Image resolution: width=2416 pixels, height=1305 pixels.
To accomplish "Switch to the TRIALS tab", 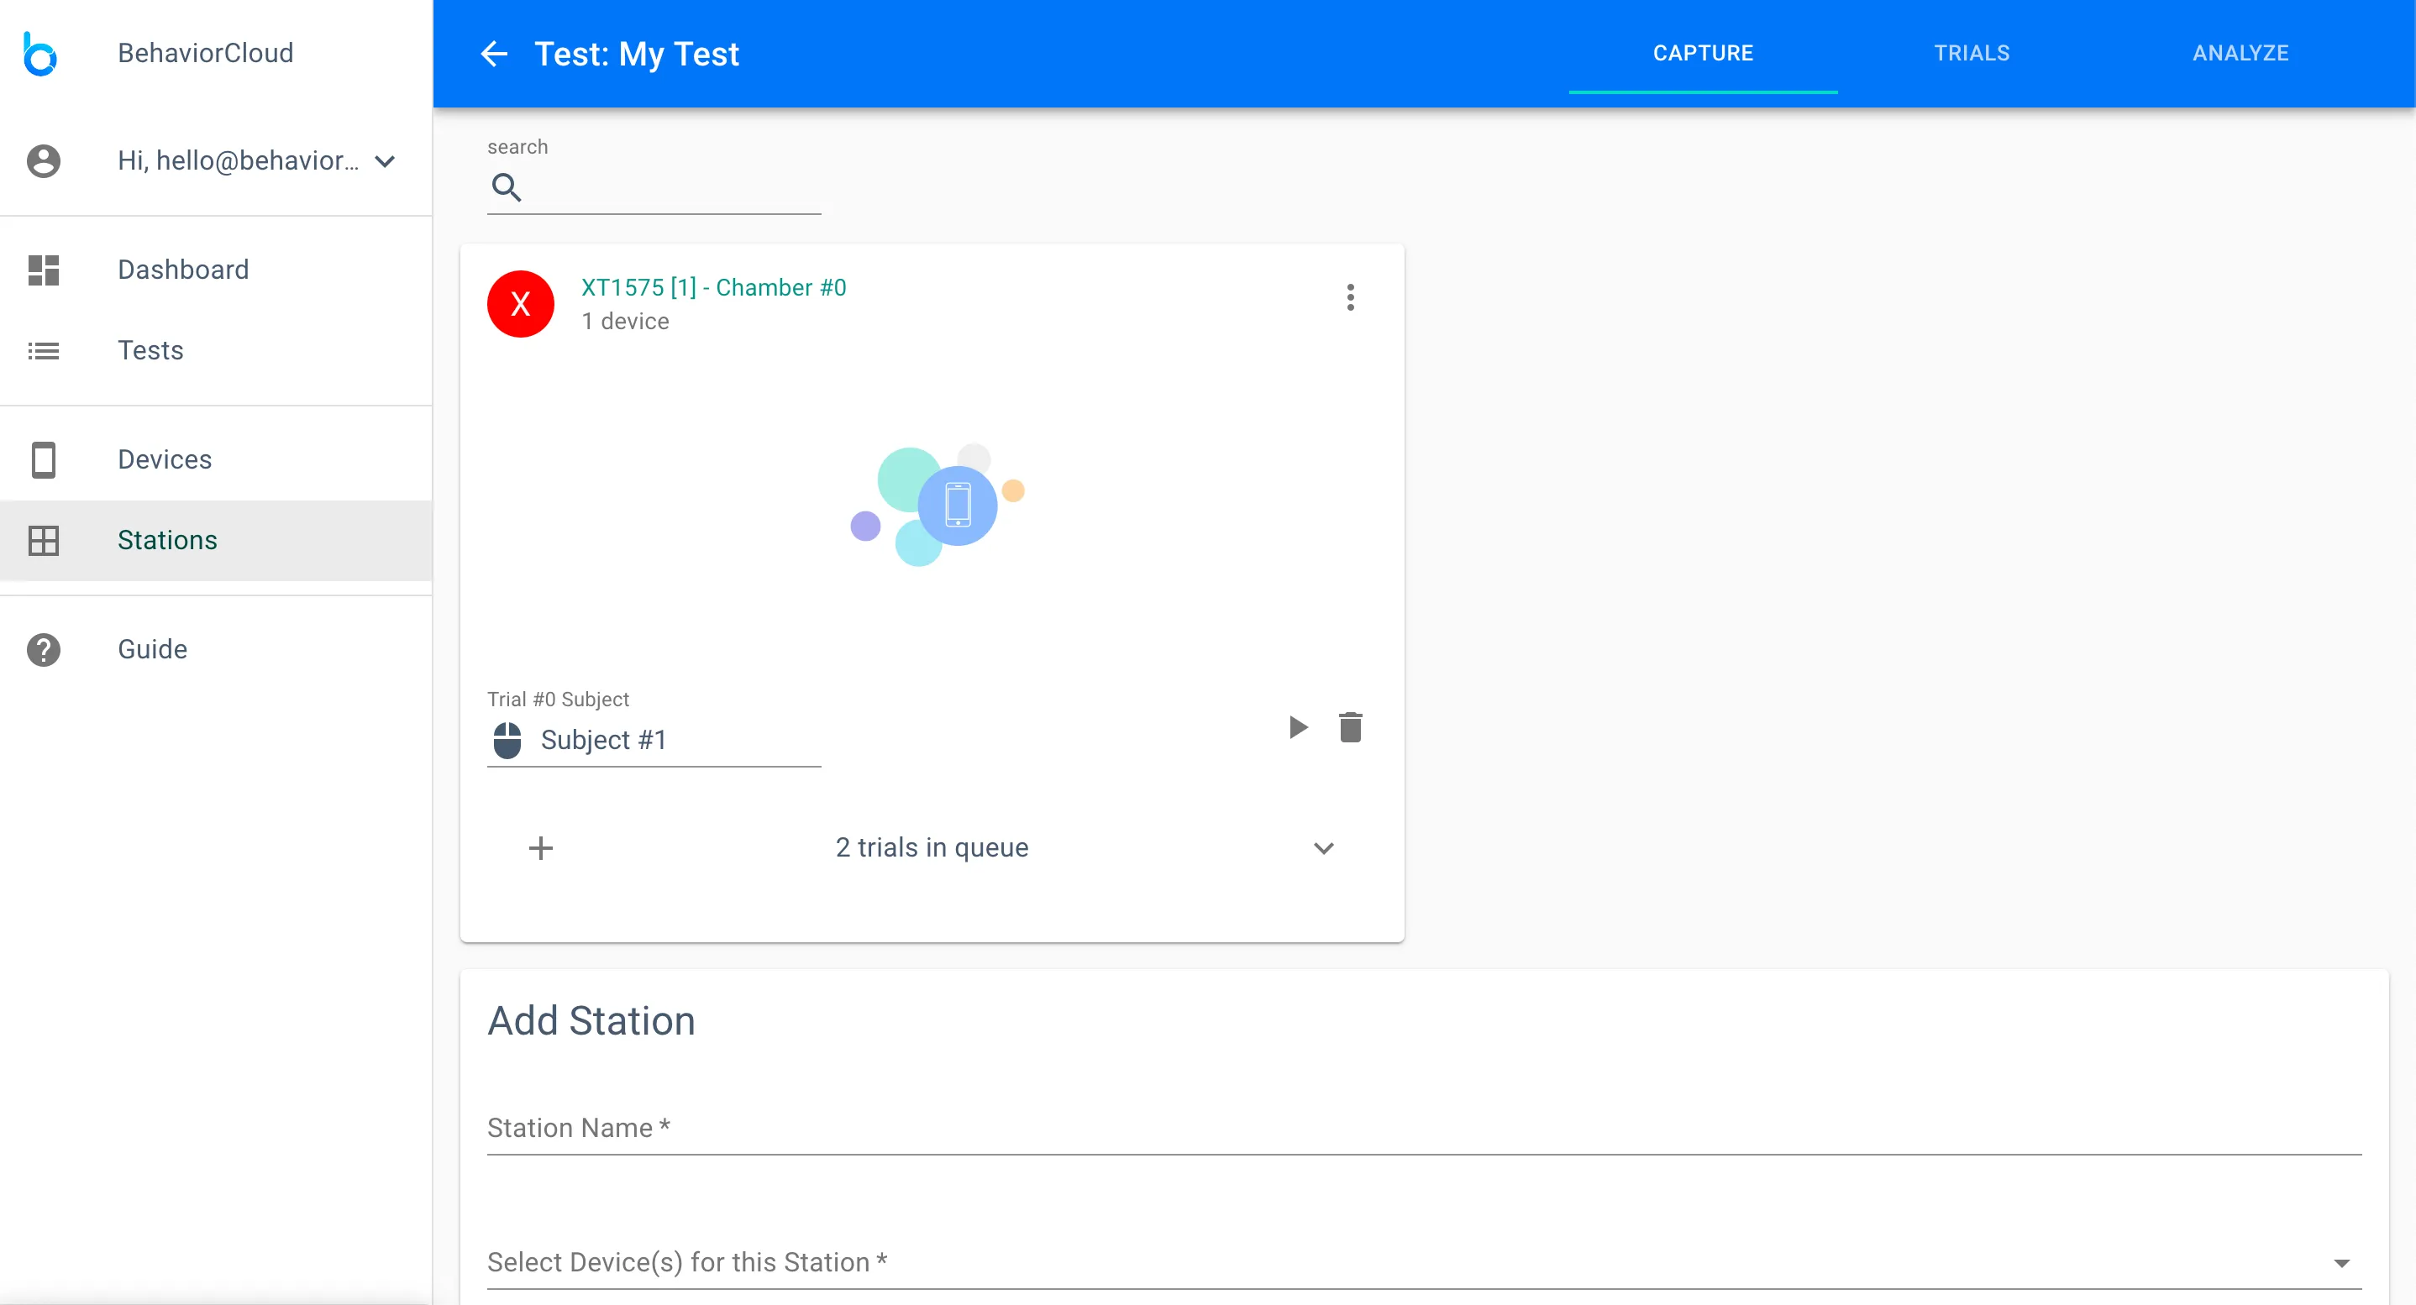I will pyautogui.click(x=1972, y=53).
